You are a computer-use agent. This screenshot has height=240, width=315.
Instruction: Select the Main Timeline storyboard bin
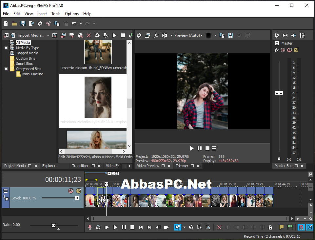(32, 74)
